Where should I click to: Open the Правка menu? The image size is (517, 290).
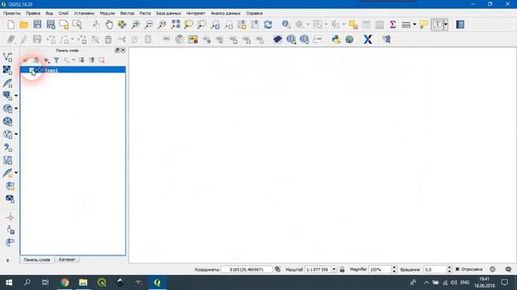pyautogui.click(x=33, y=13)
